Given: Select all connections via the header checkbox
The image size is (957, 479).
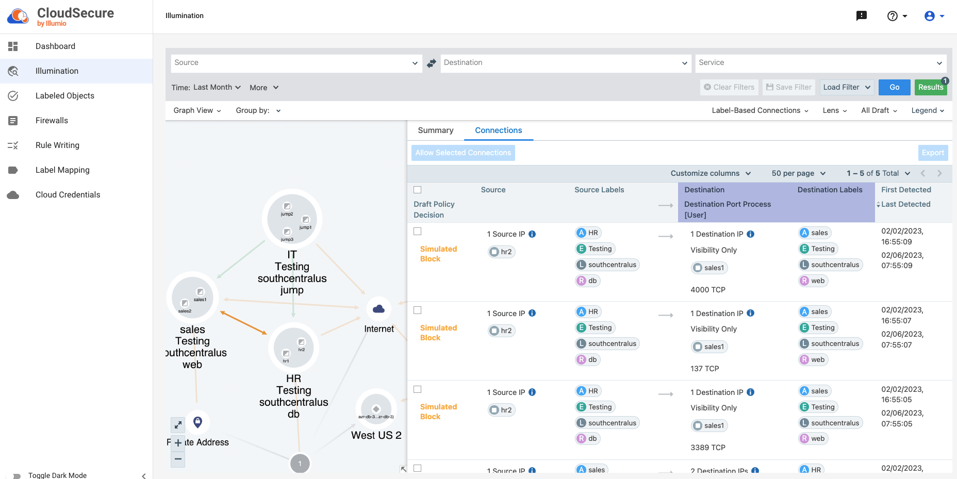Looking at the screenshot, I should pos(418,190).
